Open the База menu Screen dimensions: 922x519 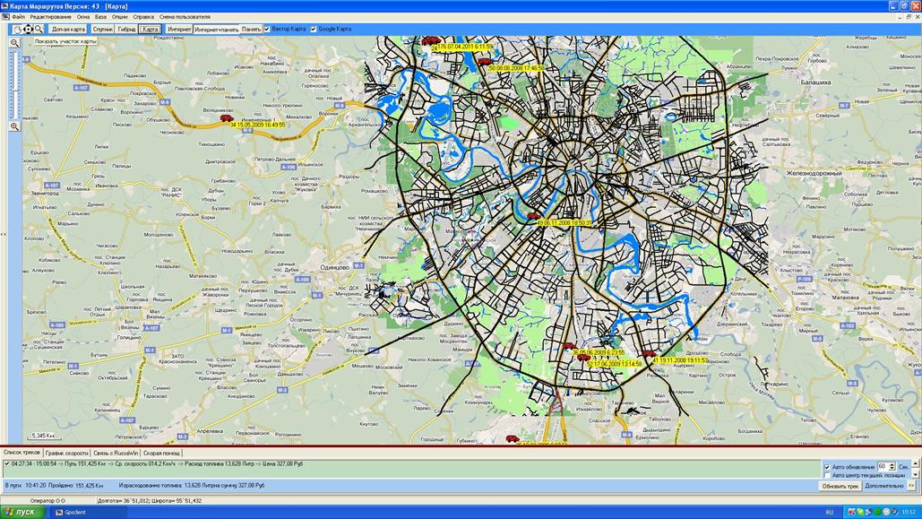click(x=101, y=17)
